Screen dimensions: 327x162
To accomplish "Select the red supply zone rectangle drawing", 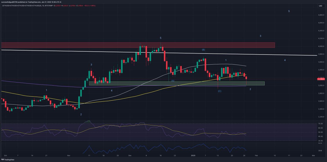I will coord(136,45).
